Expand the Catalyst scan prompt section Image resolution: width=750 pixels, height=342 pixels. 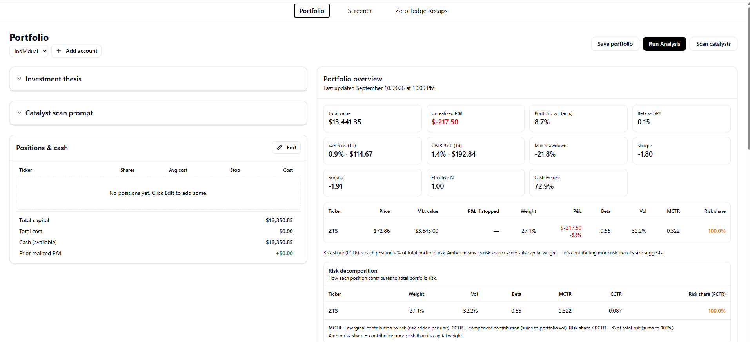[158, 113]
